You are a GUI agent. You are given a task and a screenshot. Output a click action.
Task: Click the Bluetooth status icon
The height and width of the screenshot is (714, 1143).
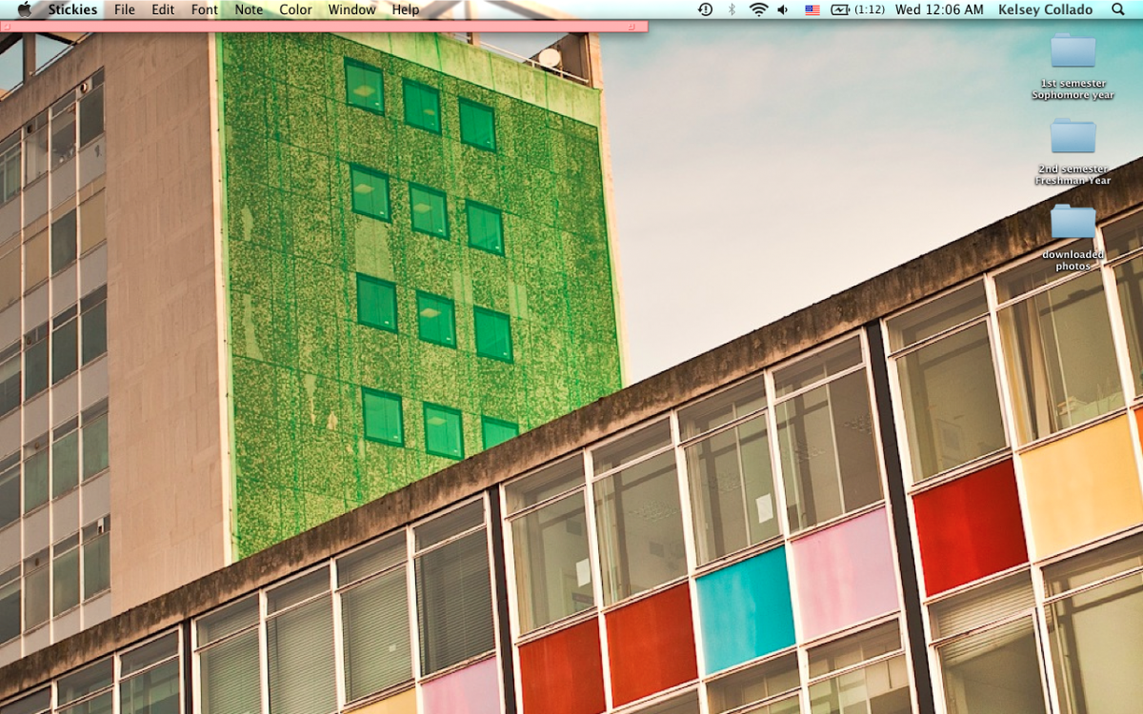pyautogui.click(x=732, y=10)
